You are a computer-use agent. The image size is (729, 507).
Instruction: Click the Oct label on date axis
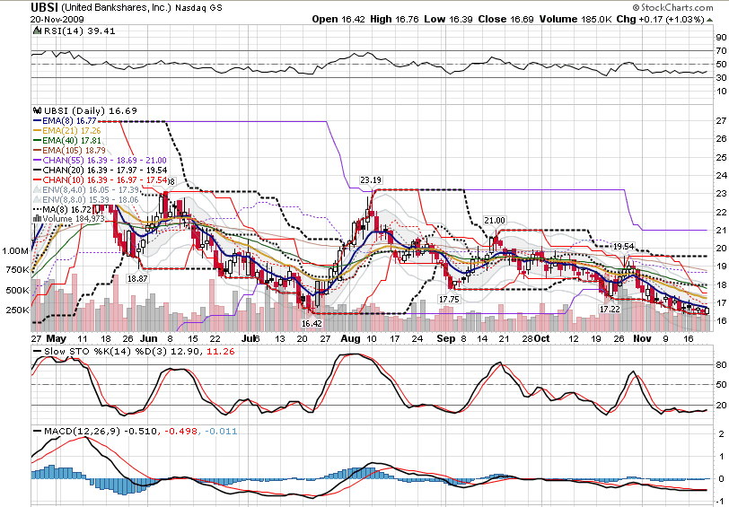(542, 339)
